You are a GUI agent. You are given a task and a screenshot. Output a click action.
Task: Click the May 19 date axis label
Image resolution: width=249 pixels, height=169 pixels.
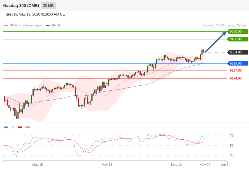point(176,165)
